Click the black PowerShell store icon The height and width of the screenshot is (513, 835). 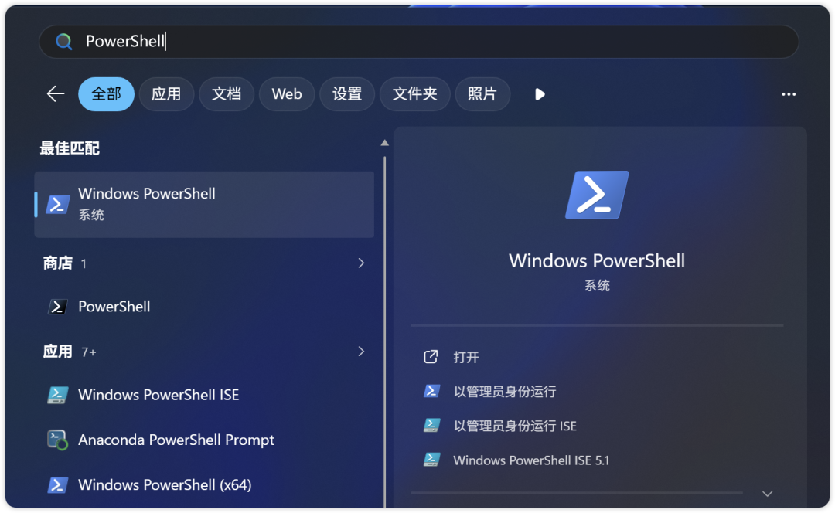57,307
